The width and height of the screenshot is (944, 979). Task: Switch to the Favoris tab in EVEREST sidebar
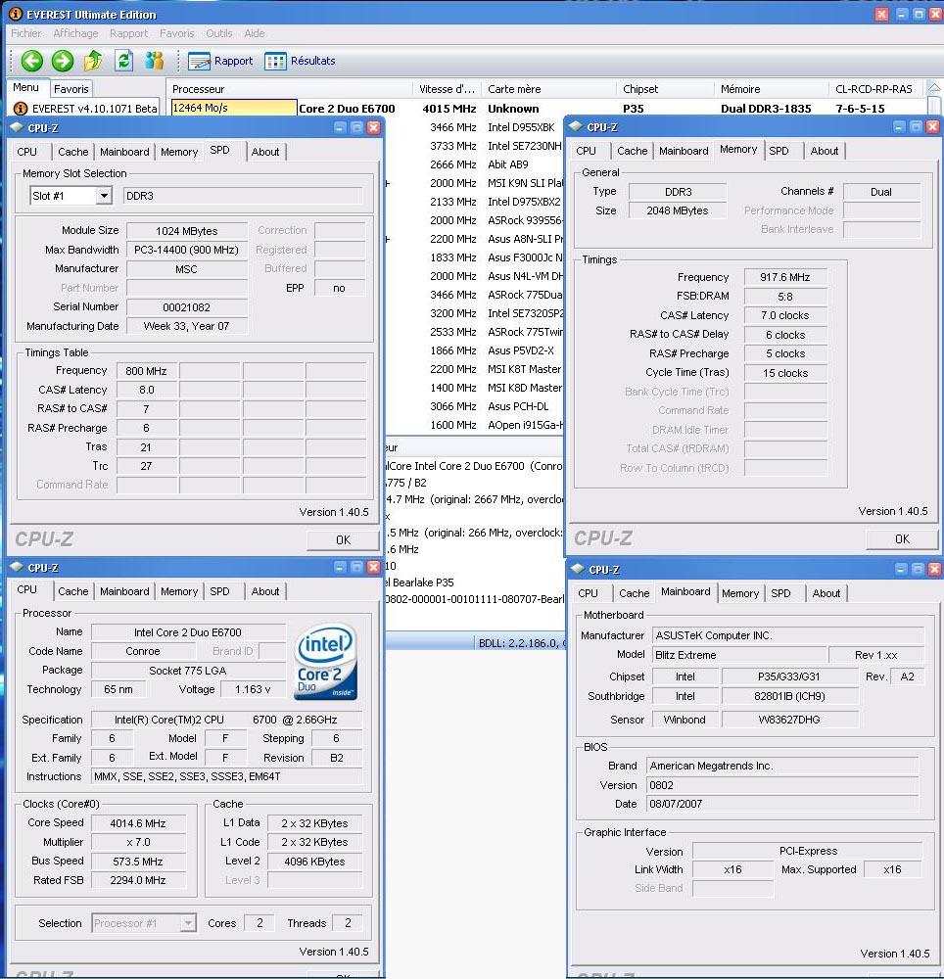71,89
